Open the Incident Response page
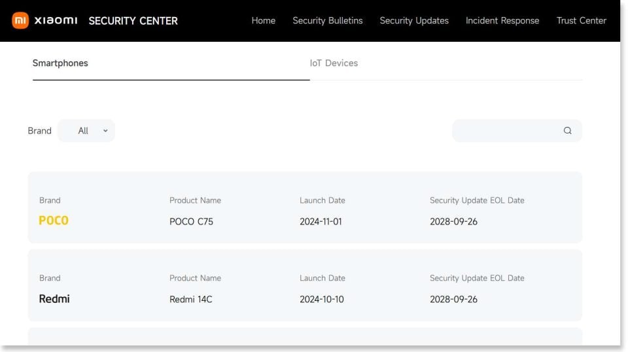Viewport: 628px width, 352px height. (502, 20)
